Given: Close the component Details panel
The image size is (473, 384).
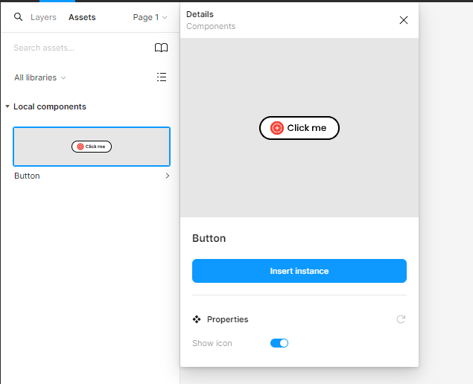Looking at the screenshot, I should (x=404, y=20).
